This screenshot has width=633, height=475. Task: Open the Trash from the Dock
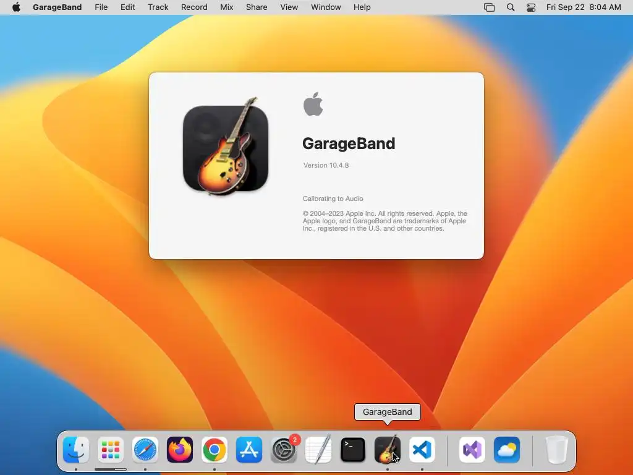click(x=557, y=450)
